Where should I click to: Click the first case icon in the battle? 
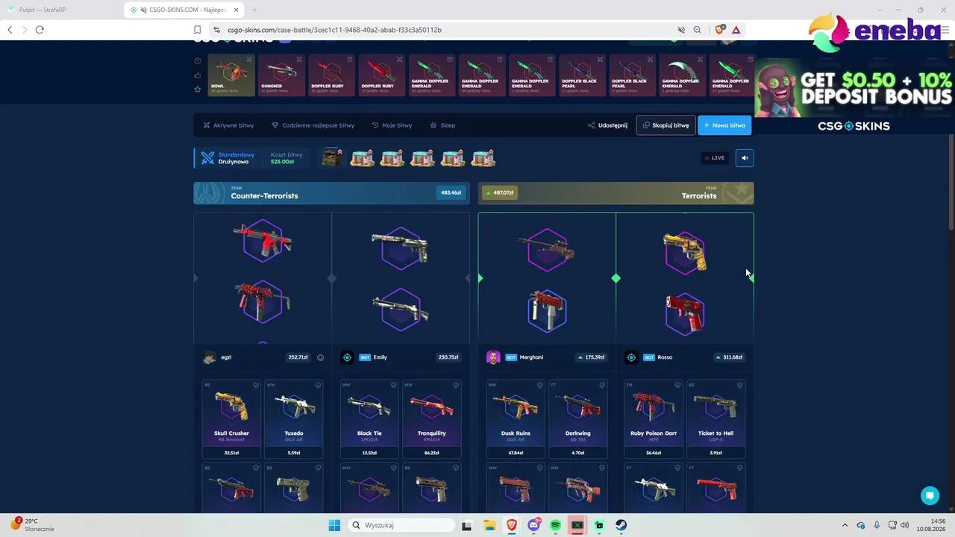coord(332,157)
